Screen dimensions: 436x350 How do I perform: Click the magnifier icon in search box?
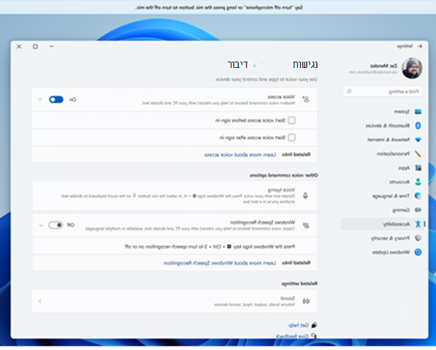tap(349, 92)
